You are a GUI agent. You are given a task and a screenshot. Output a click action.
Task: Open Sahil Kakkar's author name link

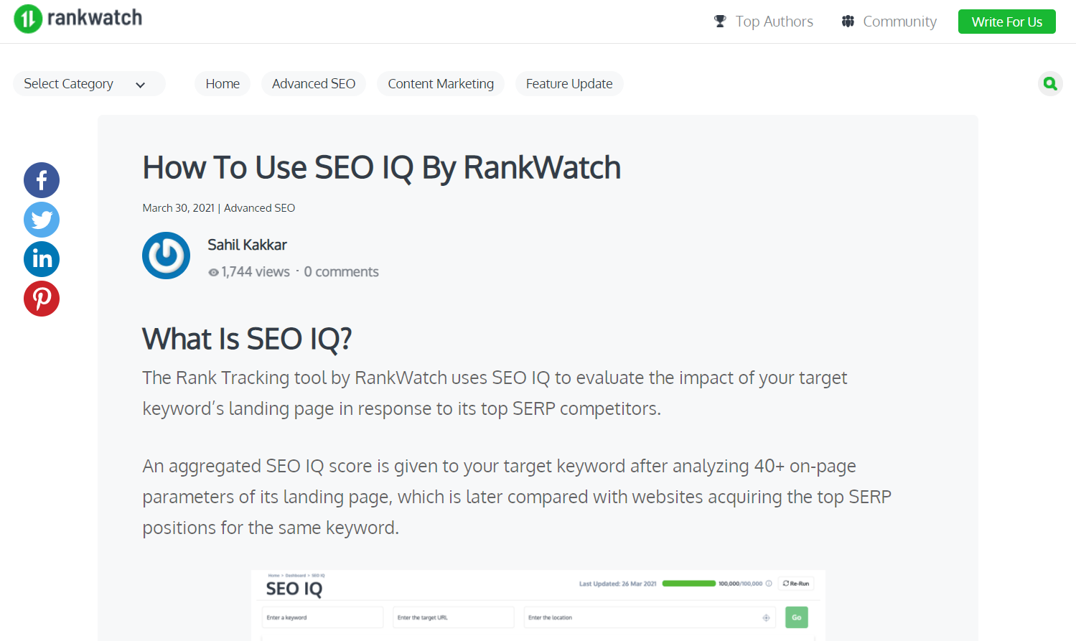[247, 245]
